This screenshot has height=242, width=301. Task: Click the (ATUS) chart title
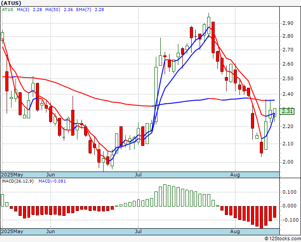click(x=11, y=3)
